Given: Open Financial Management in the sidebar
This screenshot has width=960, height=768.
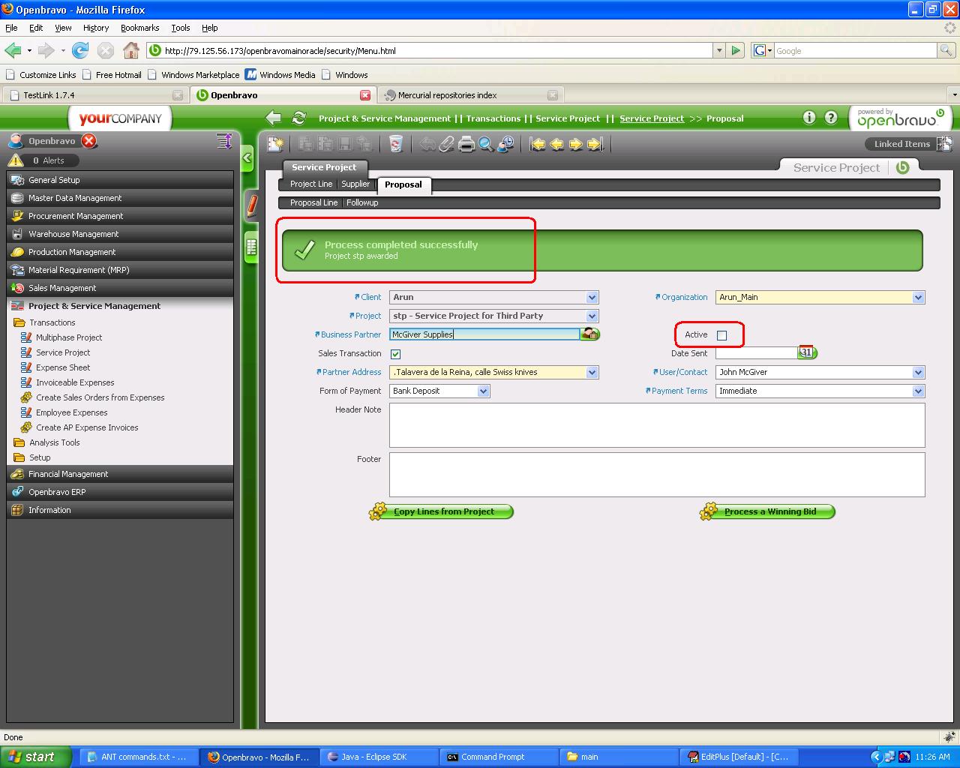Looking at the screenshot, I should coord(68,474).
